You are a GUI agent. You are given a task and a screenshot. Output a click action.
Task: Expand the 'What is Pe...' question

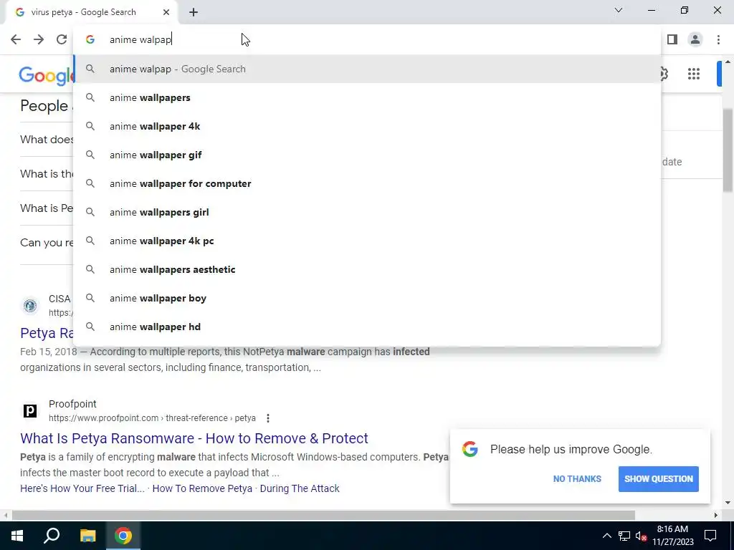(47, 208)
